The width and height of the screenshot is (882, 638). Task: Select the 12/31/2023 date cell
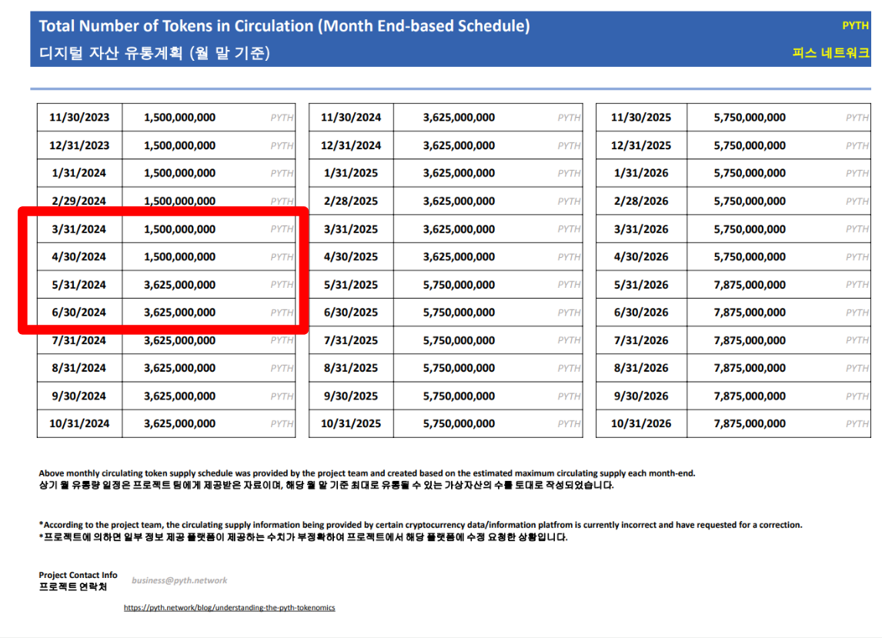(x=79, y=145)
